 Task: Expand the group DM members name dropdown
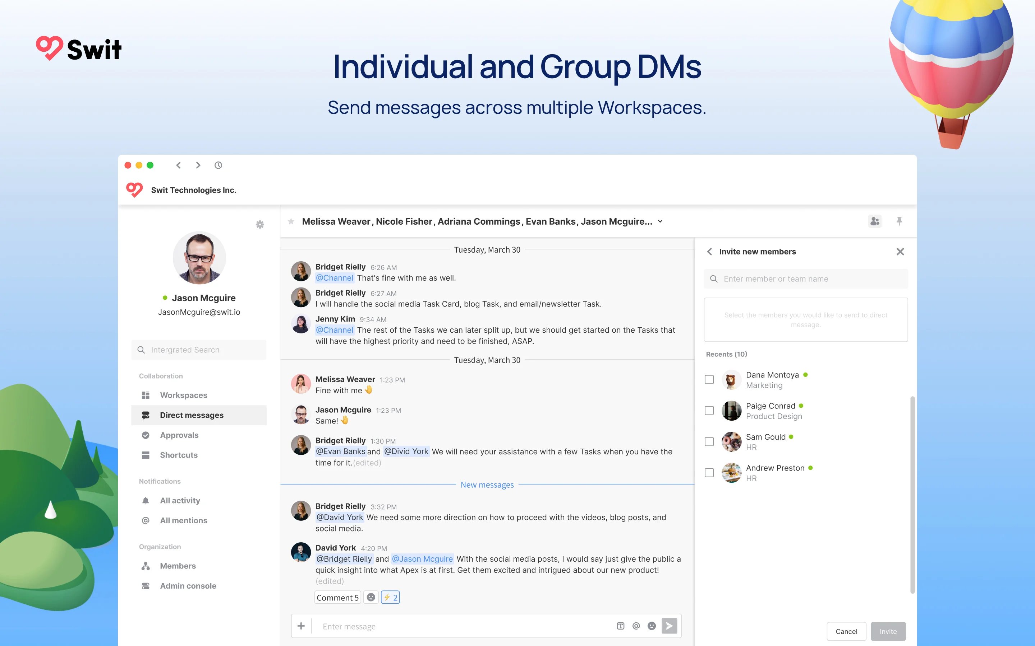tap(660, 221)
